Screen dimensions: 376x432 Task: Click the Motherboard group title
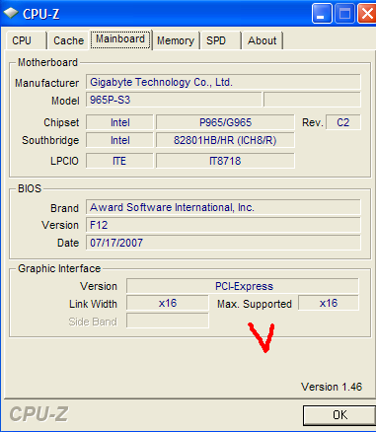[x=47, y=62]
